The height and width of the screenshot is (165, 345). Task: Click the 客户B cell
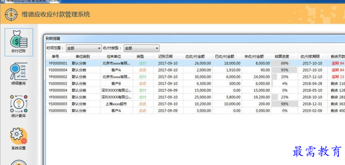[116, 84]
